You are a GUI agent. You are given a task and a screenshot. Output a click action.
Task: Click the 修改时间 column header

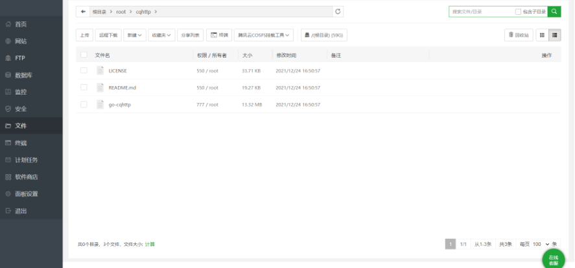(x=287, y=55)
